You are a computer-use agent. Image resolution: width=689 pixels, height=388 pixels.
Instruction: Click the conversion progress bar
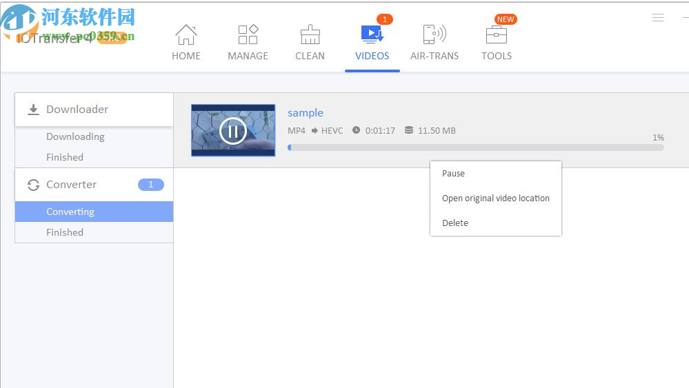click(475, 148)
